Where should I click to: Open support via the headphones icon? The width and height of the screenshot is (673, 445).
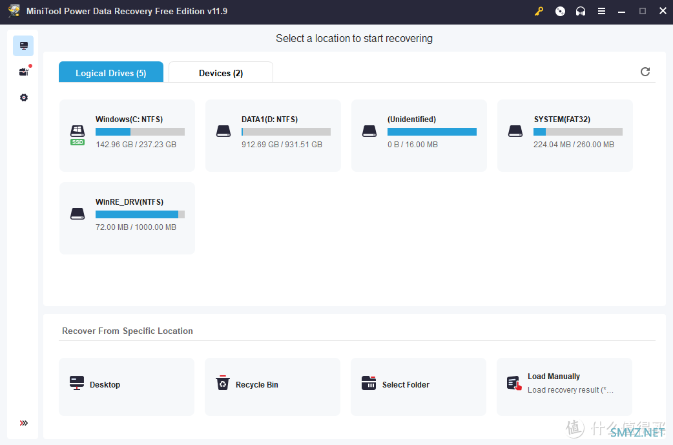click(x=581, y=11)
